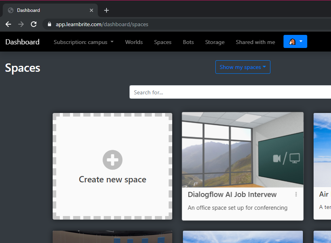Open the Spaces menu item

pyautogui.click(x=163, y=42)
